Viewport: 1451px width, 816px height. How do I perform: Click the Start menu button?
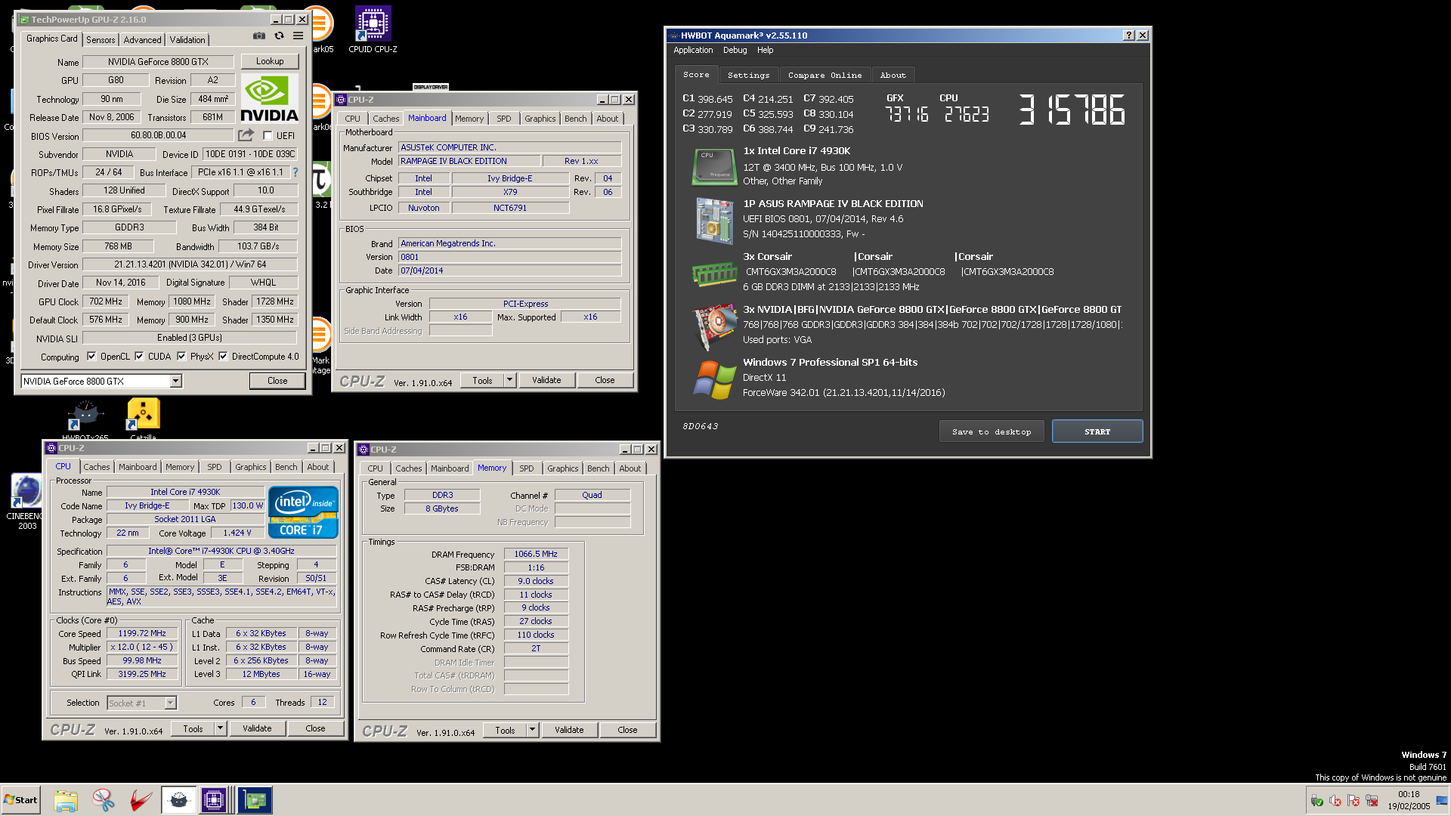point(20,800)
